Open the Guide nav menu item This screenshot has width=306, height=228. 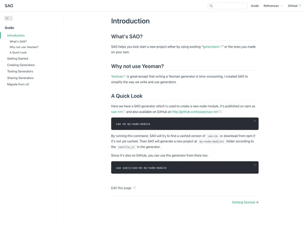pos(255,6)
